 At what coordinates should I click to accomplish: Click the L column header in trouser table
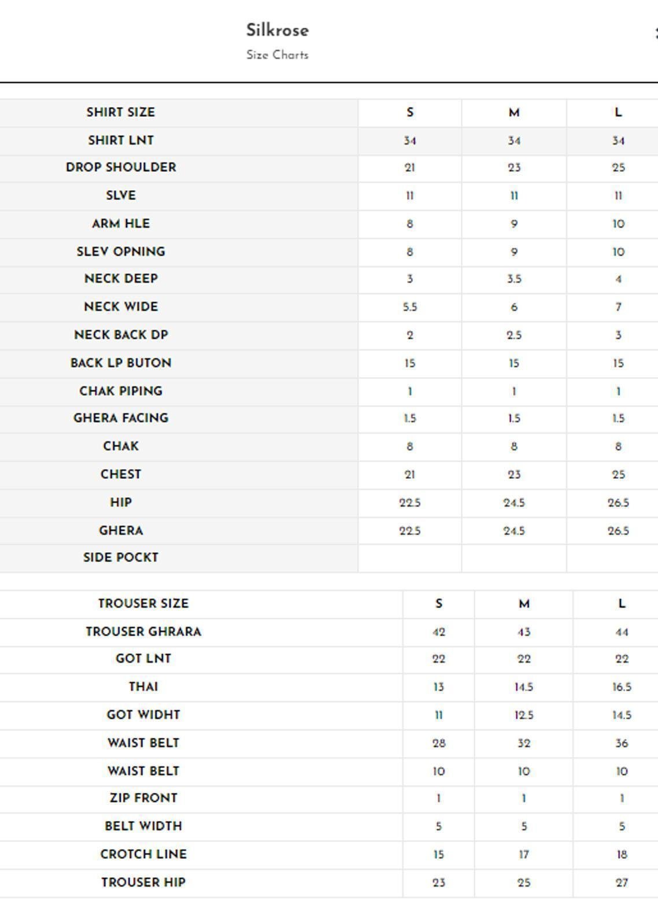point(622,604)
